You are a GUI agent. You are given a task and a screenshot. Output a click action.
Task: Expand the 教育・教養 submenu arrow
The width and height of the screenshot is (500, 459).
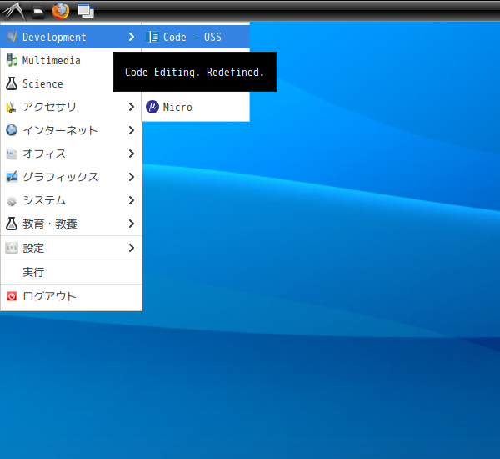[132, 224]
